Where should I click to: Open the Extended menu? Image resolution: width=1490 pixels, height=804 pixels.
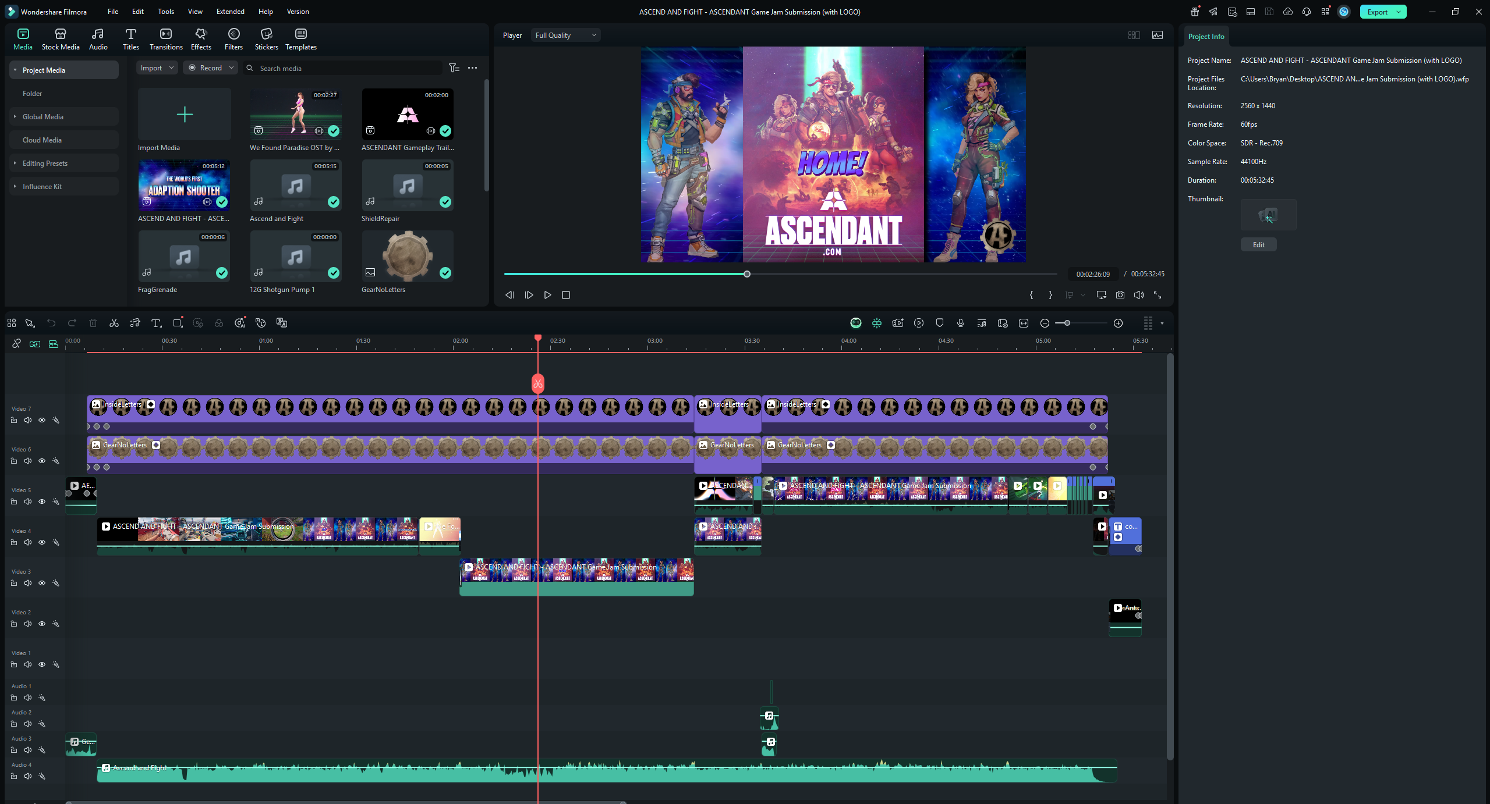[x=231, y=12]
